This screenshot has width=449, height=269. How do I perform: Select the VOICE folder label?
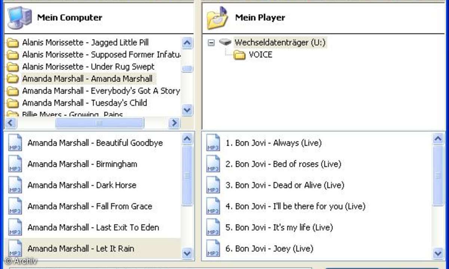tap(260, 55)
